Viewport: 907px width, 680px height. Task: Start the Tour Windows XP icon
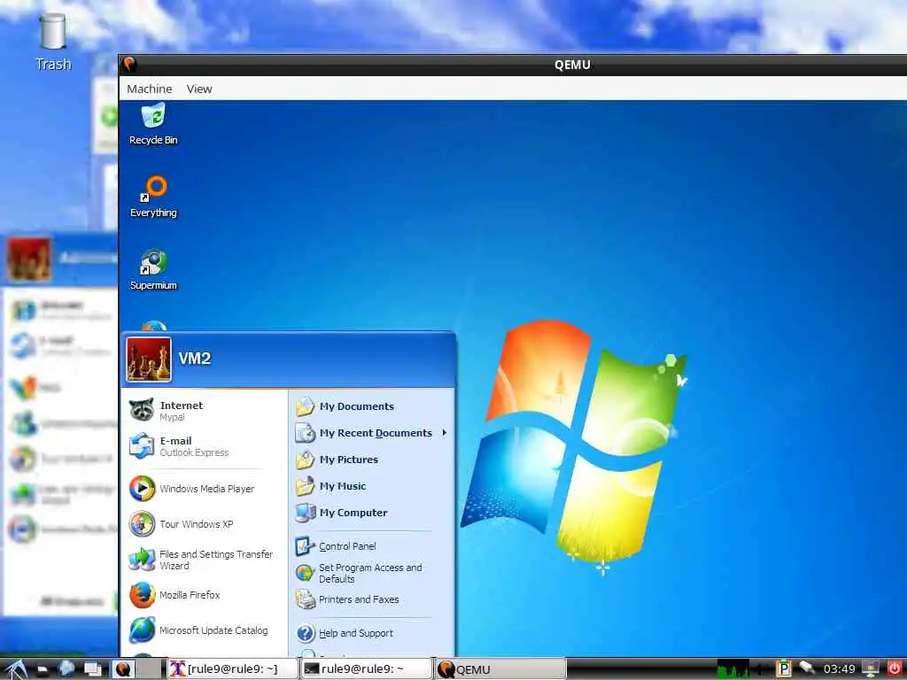click(142, 524)
